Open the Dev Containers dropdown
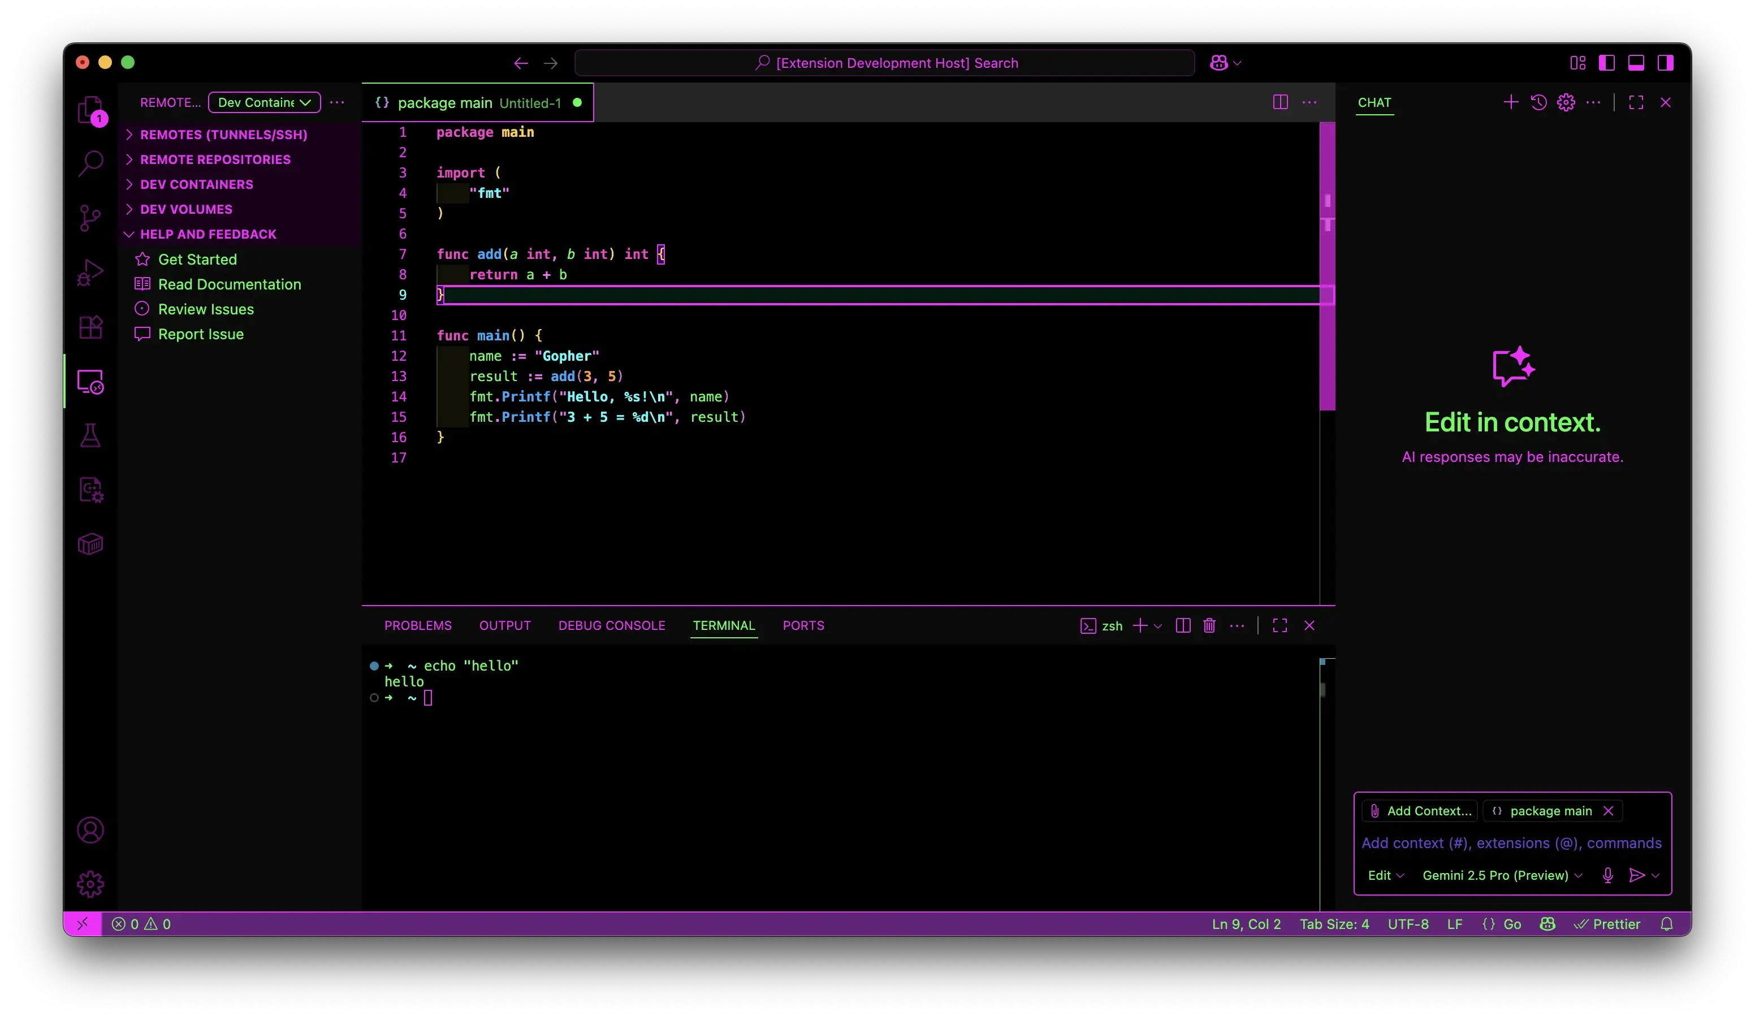The image size is (1755, 1020). tap(264, 102)
